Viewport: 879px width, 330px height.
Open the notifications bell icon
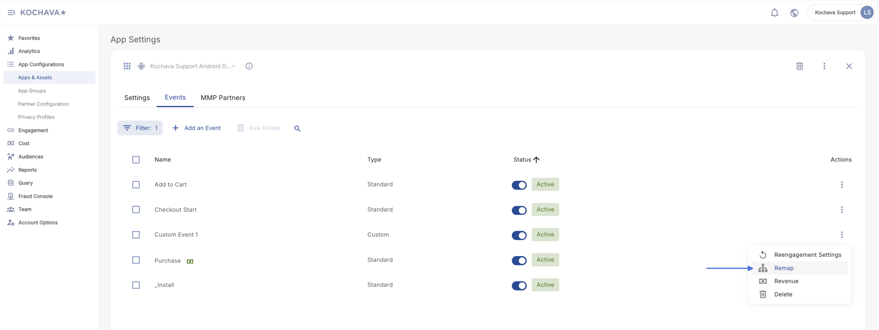[774, 13]
